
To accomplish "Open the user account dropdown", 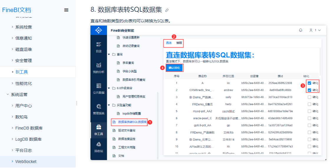I will point(315,30).
